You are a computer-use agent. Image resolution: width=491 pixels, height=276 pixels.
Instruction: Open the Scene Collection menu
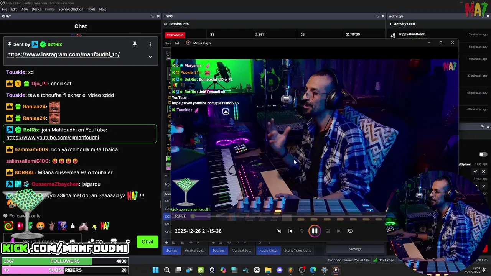(x=71, y=9)
